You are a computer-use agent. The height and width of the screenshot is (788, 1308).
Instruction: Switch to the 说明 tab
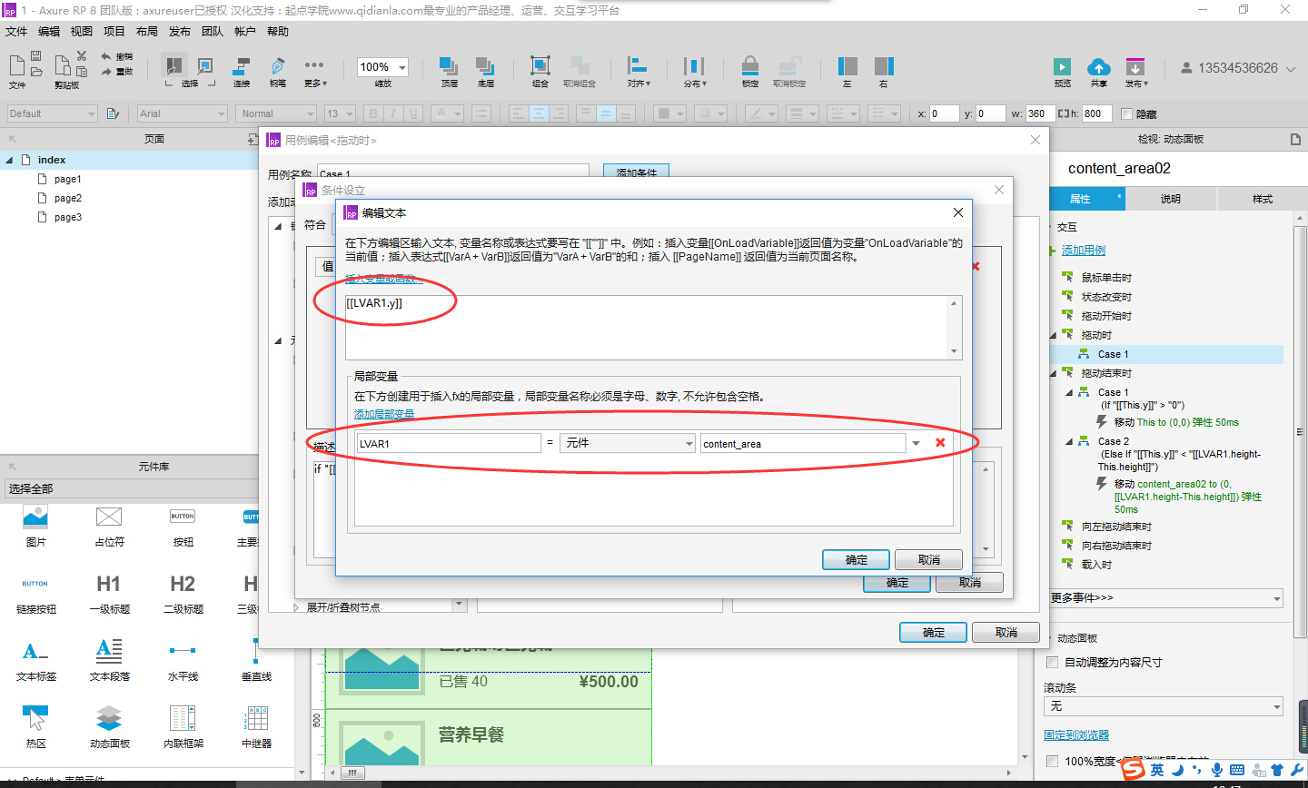click(x=1171, y=199)
